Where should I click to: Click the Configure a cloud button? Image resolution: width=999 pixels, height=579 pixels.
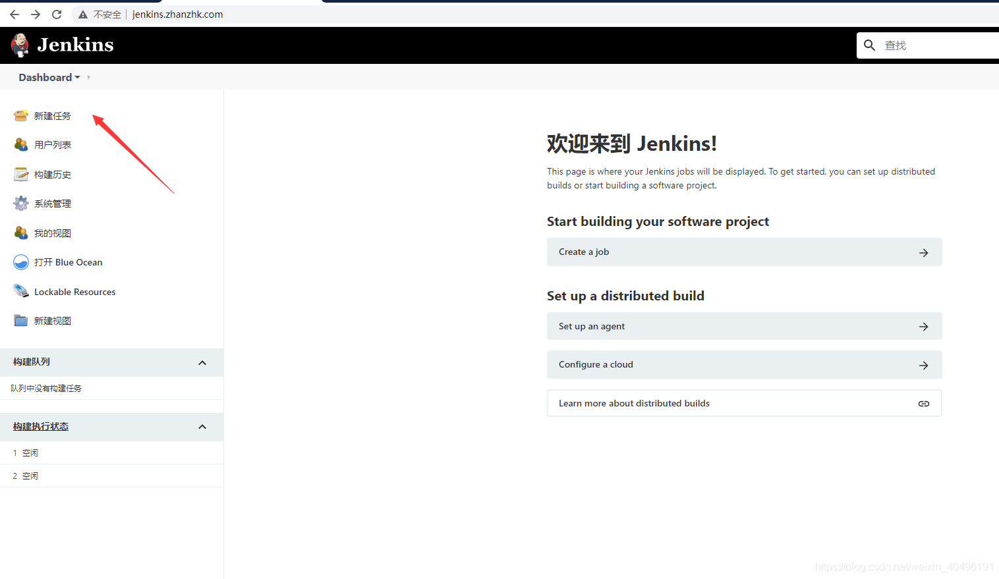tap(745, 364)
